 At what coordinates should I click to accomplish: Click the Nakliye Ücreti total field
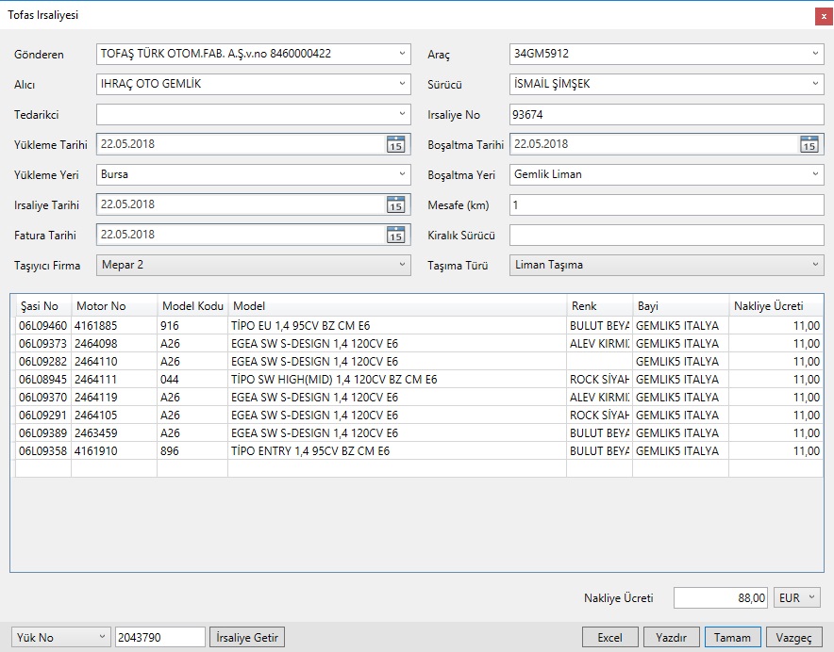coord(720,597)
